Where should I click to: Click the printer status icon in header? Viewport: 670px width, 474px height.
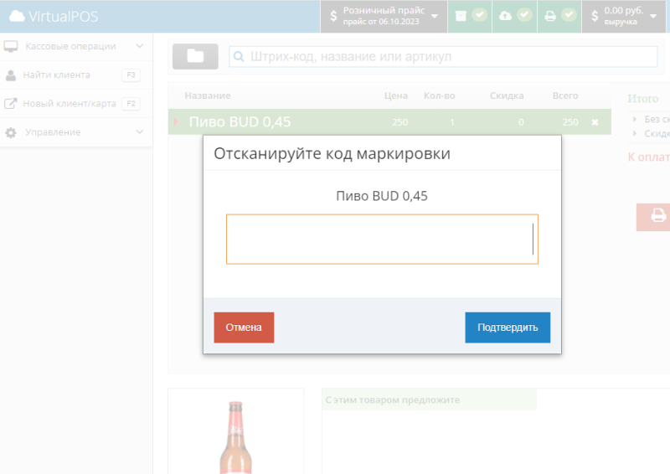550,16
